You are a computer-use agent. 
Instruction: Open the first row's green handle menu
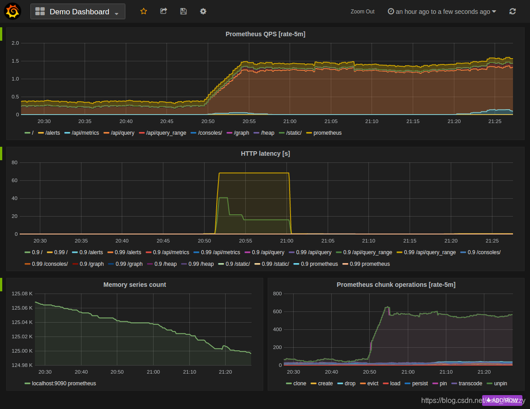(x=1, y=34)
